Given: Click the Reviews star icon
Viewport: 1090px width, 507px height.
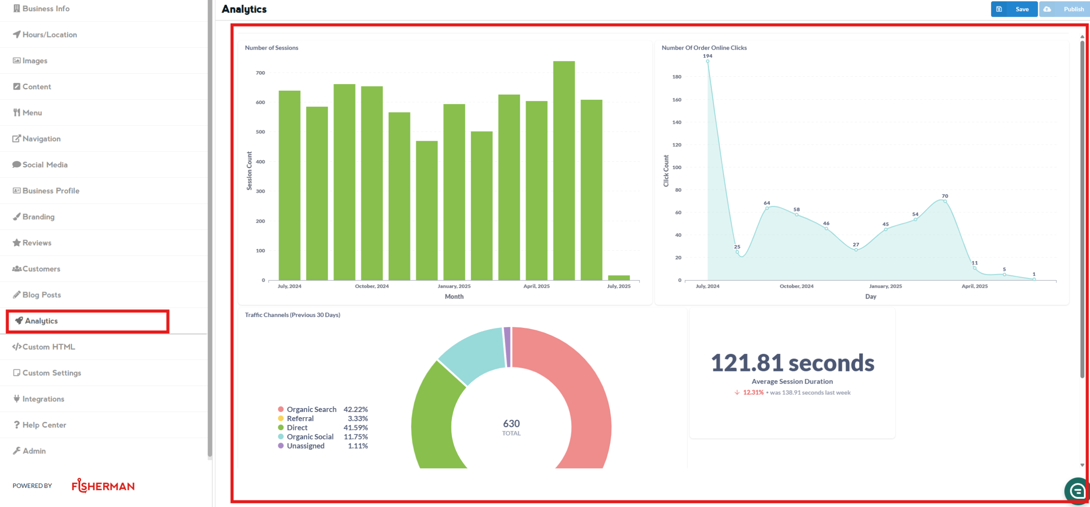Looking at the screenshot, I should pyautogui.click(x=17, y=243).
